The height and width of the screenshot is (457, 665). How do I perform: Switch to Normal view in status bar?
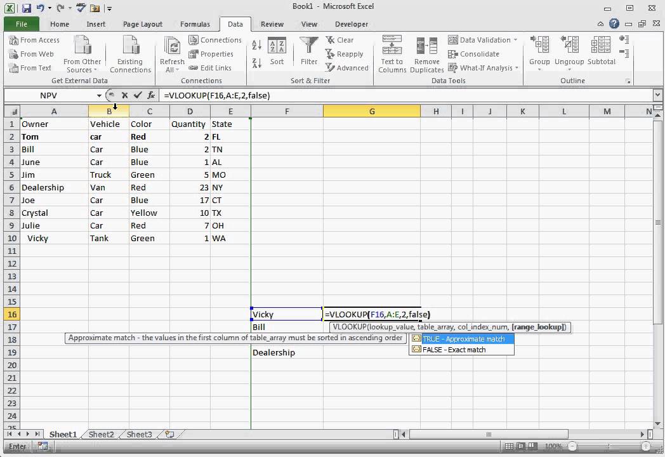click(x=509, y=446)
